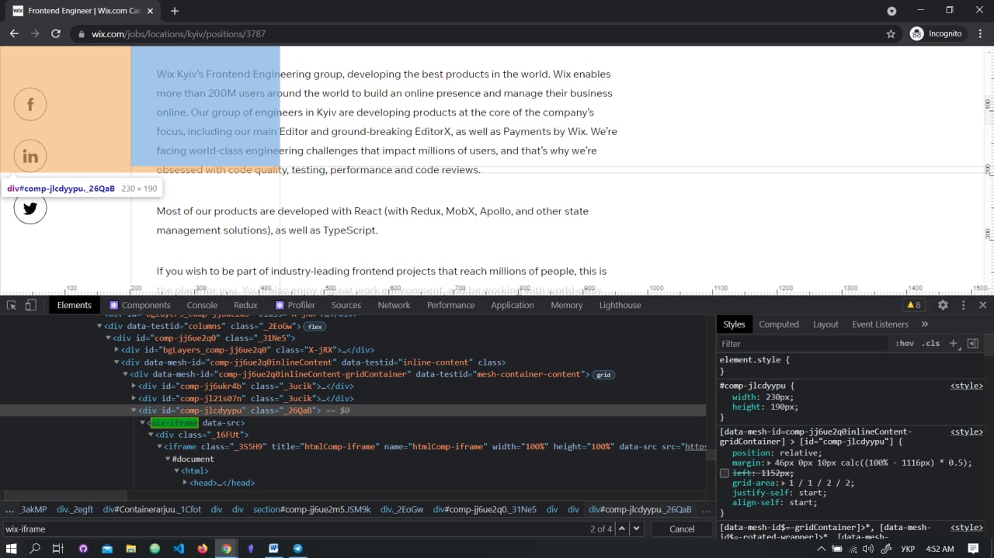Expand the head element node
The width and height of the screenshot is (994, 558).
(185, 483)
